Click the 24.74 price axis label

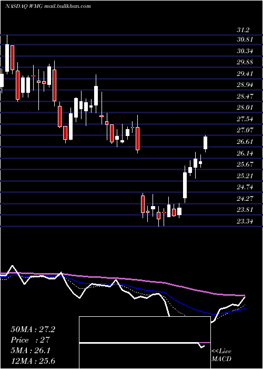(245, 187)
